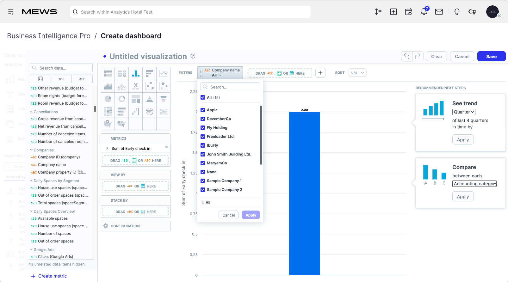This screenshot has width=508, height=282.
Task: Click the data catalog scrollbar thumb
Action: [x=95, y=109]
